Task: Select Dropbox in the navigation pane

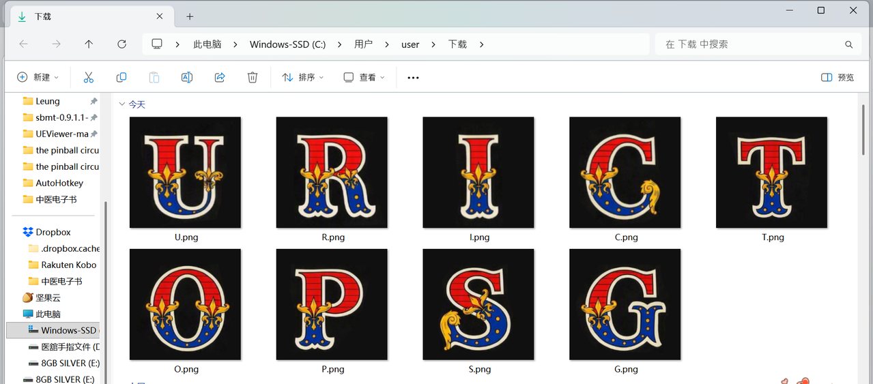Action: tap(53, 232)
